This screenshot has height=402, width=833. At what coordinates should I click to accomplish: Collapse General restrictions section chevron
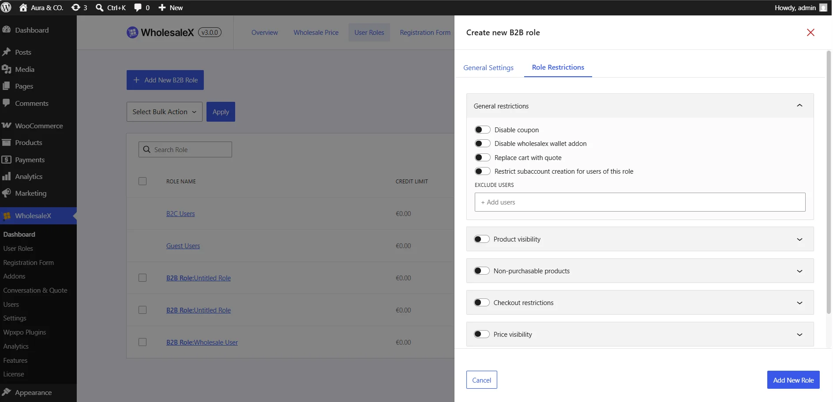point(799,105)
